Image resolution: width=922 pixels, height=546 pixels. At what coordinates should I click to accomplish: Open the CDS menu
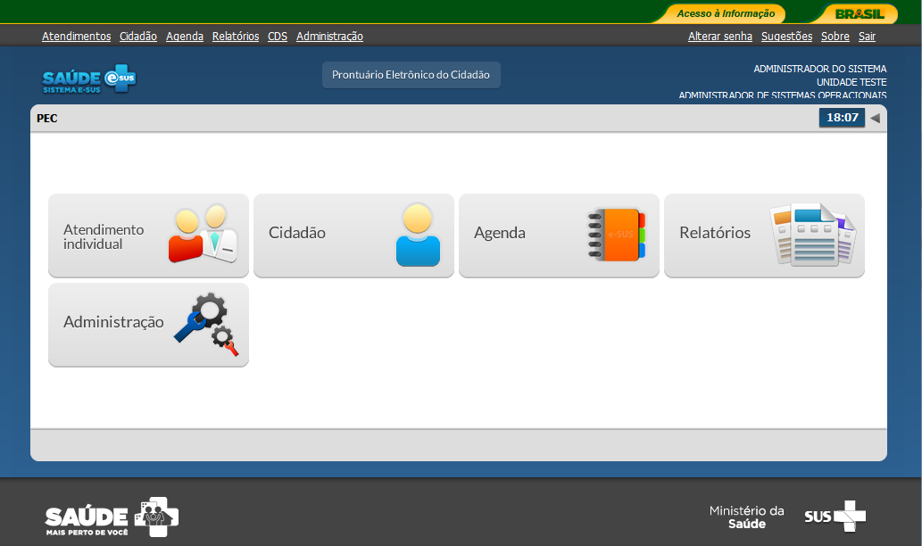[278, 37]
